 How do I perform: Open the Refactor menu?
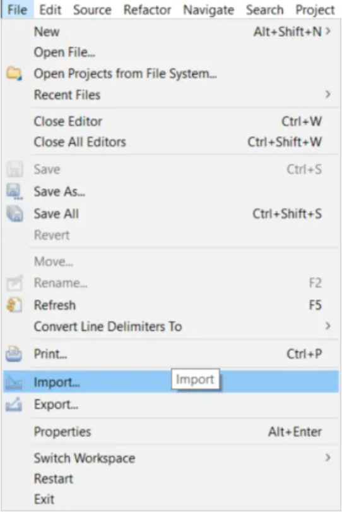tap(147, 9)
